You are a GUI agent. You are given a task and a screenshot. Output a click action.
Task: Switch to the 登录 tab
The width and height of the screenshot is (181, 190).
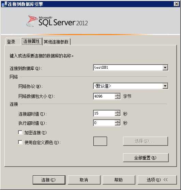[x=11, y=42]
